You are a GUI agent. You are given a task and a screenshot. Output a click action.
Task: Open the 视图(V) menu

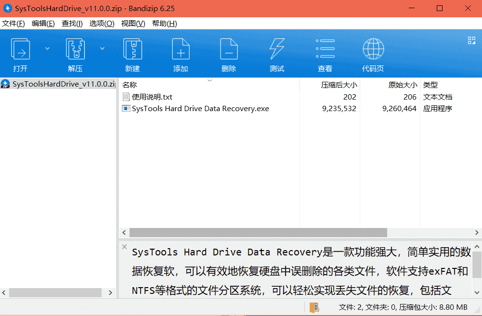tap(133, 24)
